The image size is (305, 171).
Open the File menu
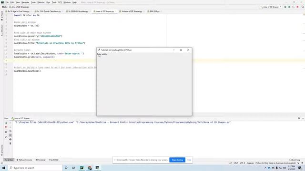pos(7,2)
